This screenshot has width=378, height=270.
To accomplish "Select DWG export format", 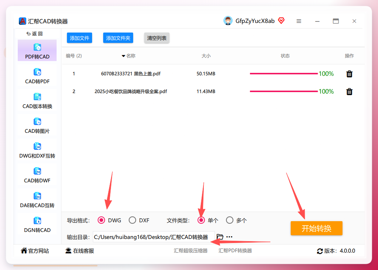I will tap(101, 220).
